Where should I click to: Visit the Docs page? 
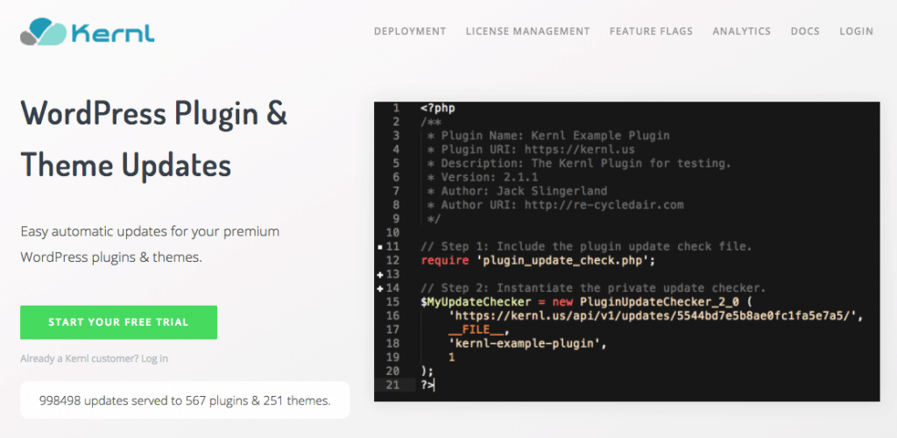[x=805, y=32]
